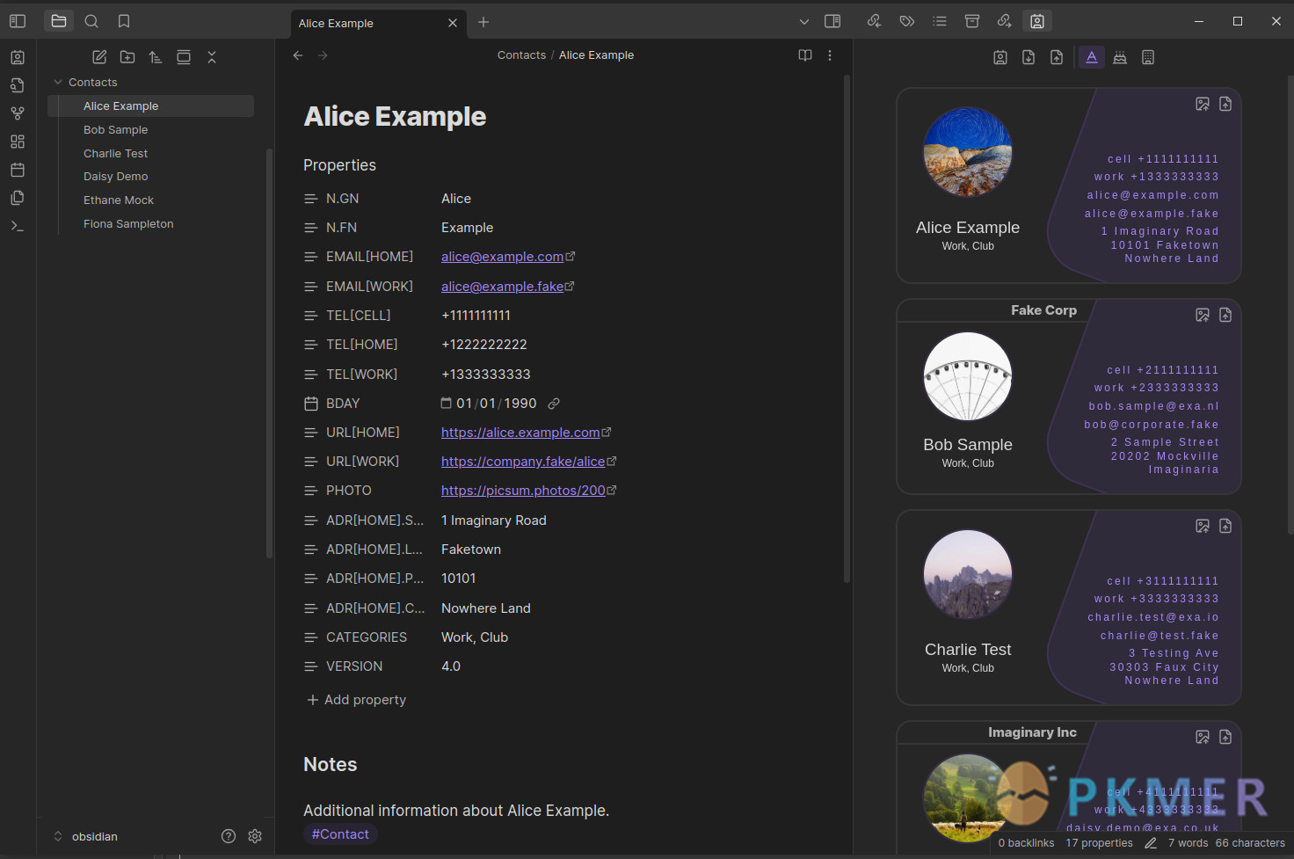Open the archive box tab in right sidebar
Viewport: 1294px width, 859px height.
click(972, 21)
